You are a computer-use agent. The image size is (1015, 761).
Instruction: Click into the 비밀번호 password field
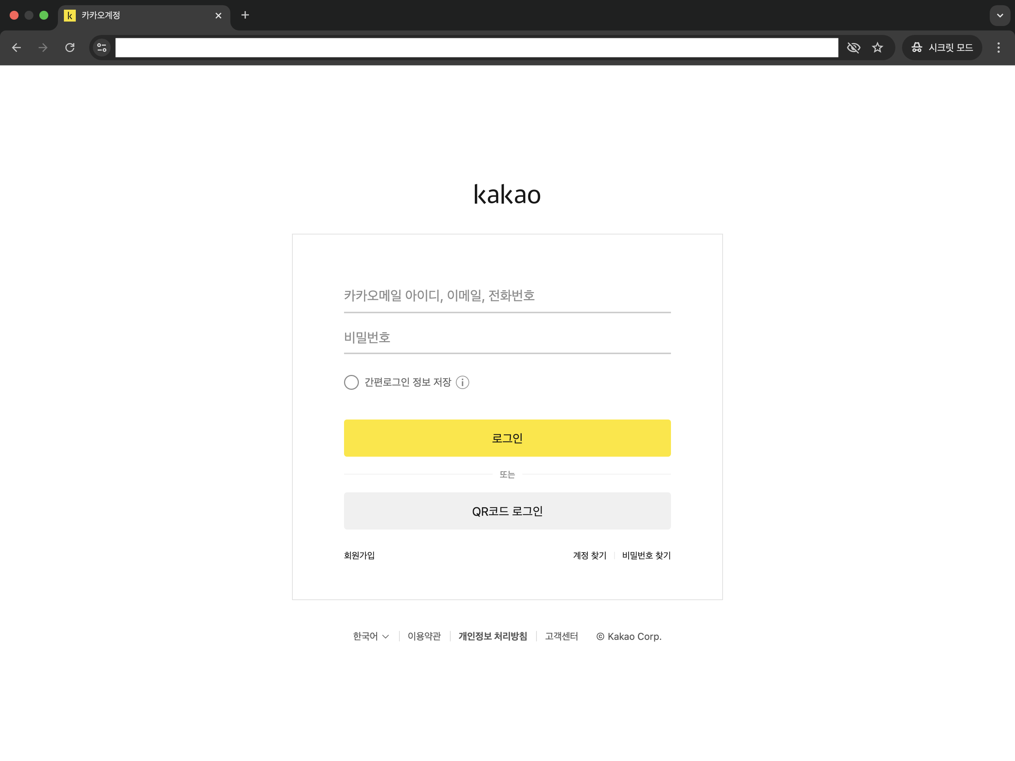click(507, 337)
